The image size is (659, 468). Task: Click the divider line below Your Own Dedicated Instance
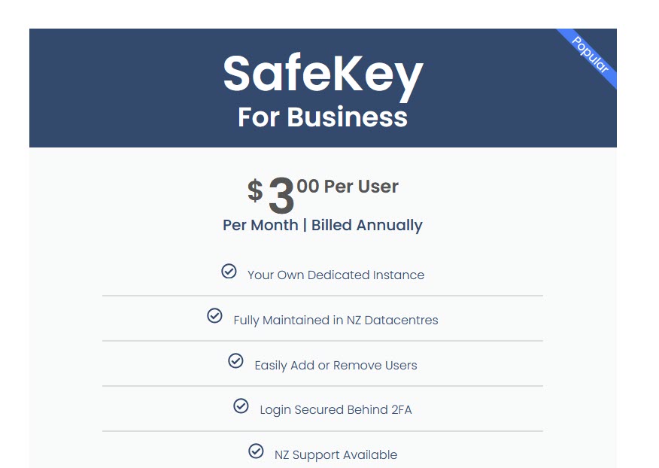click(322, 296)
